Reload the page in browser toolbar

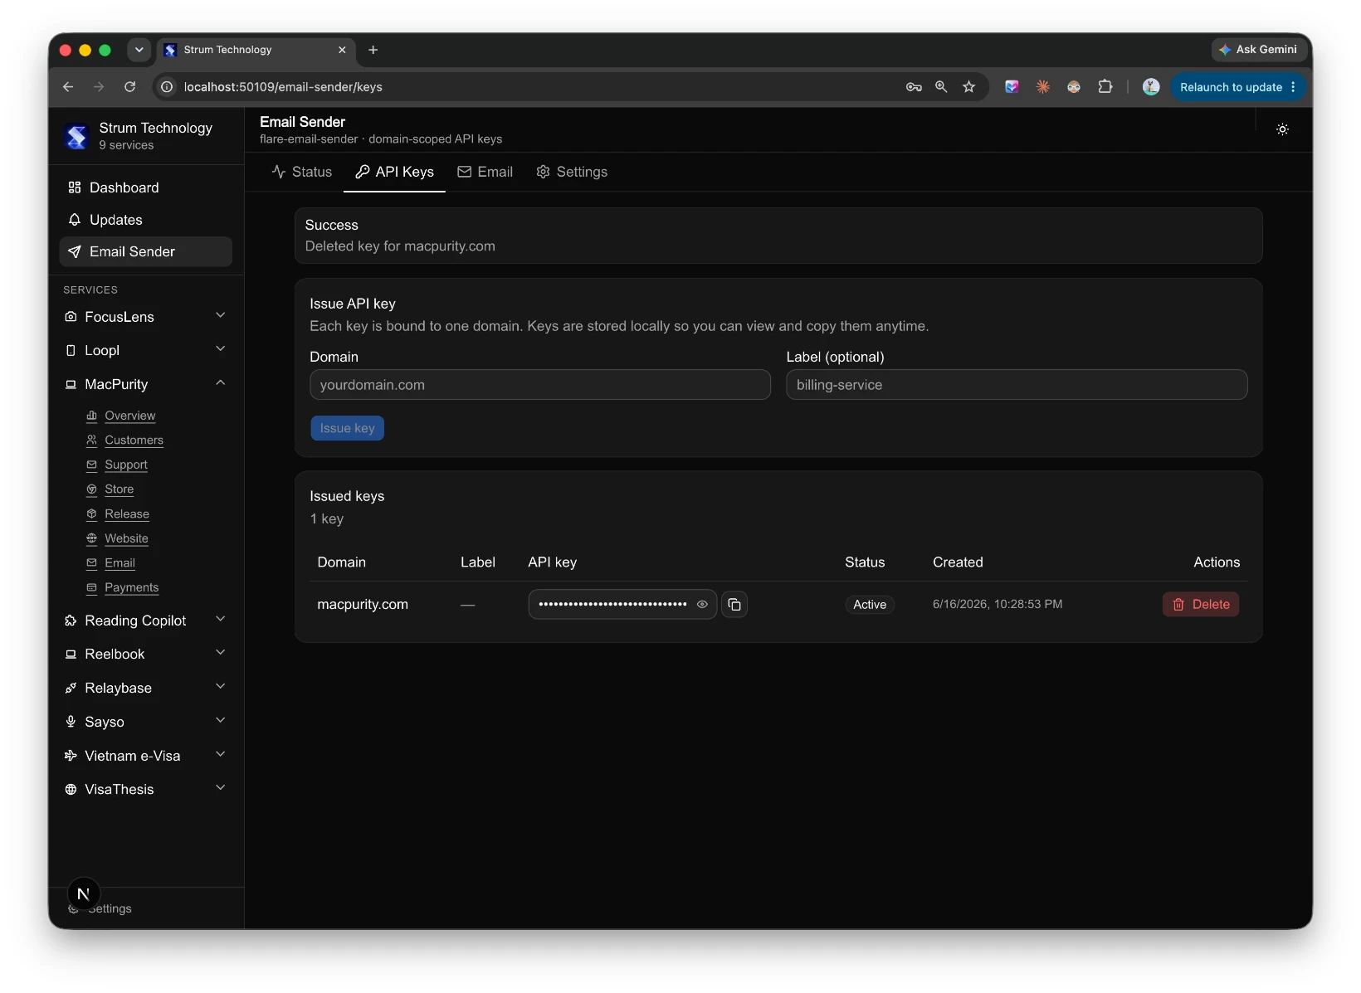(129, 86)
